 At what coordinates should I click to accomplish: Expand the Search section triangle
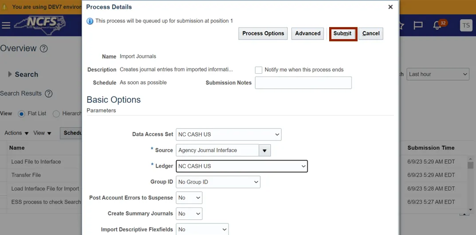(x=10, y=74)
